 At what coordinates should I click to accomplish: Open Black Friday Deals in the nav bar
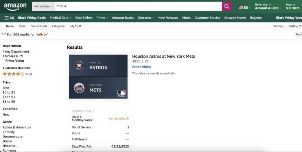32,18
